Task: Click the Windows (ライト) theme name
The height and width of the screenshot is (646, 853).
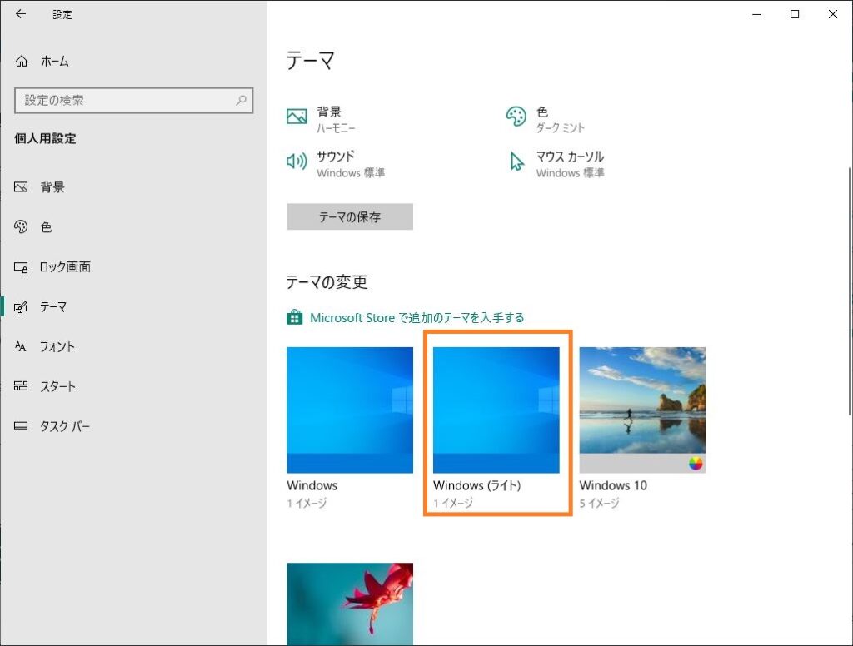Action: (477, 485)
